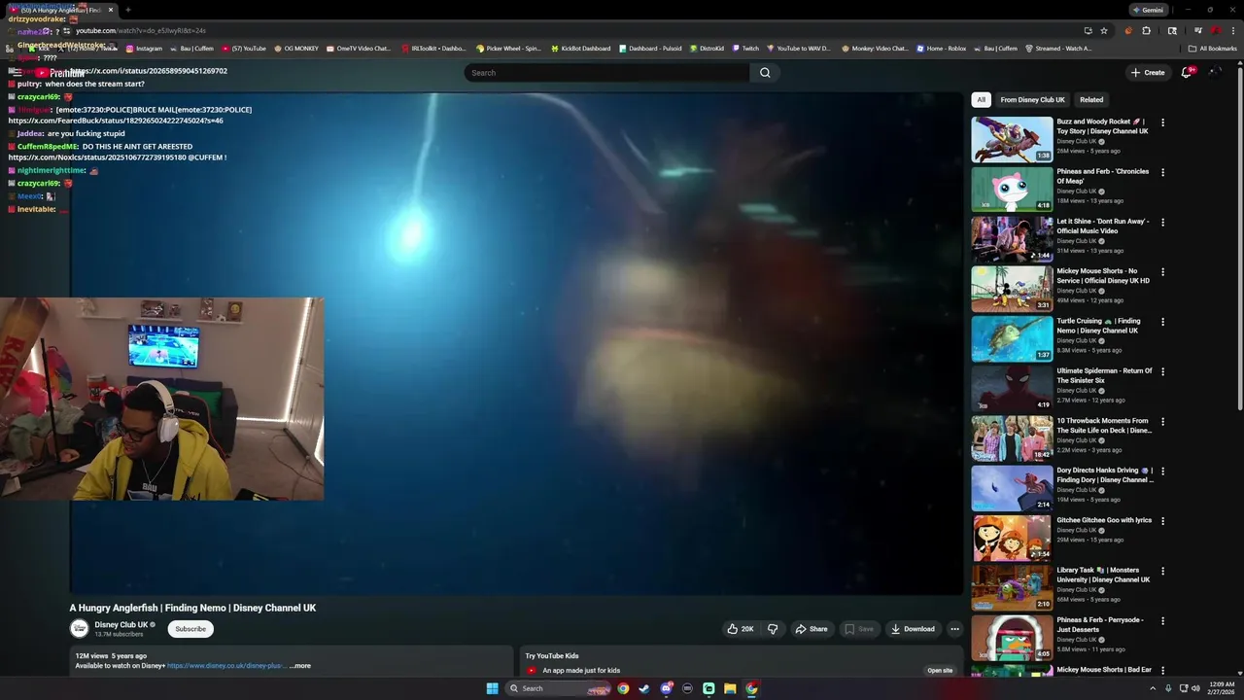Open Create menu button
Viewport: 1244px width, 700px height.
click(x=1148, y=73)
